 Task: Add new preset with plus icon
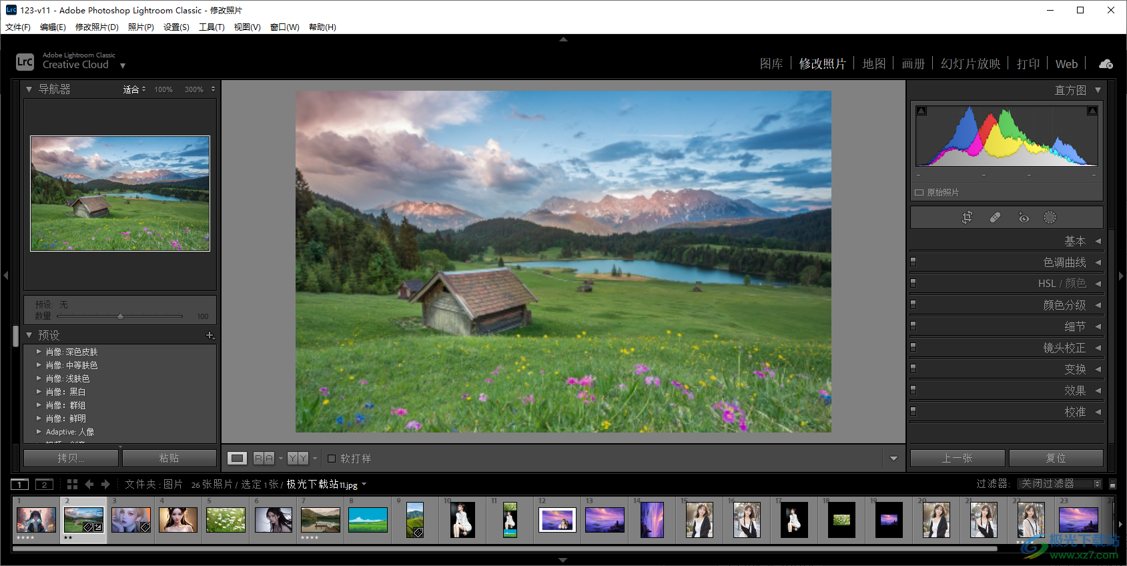[210, 335]
